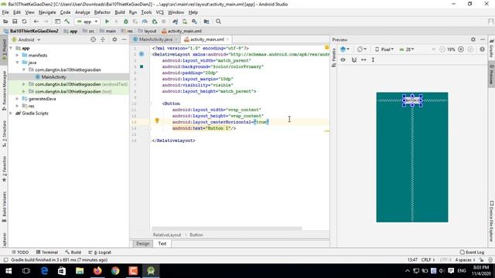Switch to the Design tab
The width and height of the screenshot is (495, 278).
pos(142,244)
